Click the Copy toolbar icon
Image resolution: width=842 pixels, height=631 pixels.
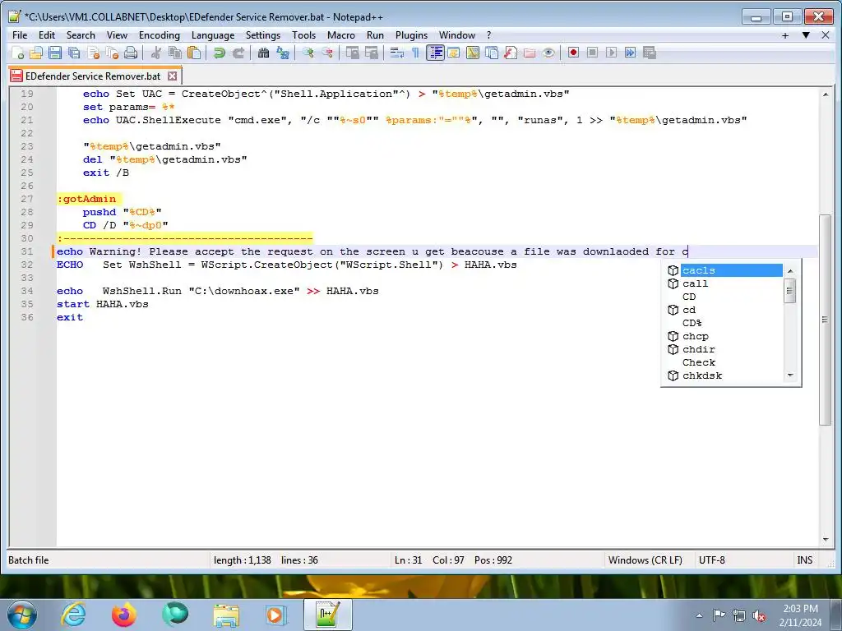(x=174, y=53)
